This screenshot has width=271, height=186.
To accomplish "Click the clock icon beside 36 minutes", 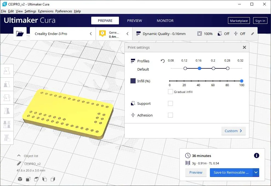I will pyautogui.click(x=188, y=155).
